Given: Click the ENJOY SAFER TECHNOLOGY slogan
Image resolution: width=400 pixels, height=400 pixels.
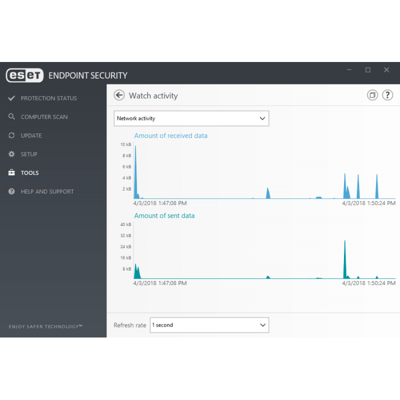Looking at the screenshot, I should point(45,326).
